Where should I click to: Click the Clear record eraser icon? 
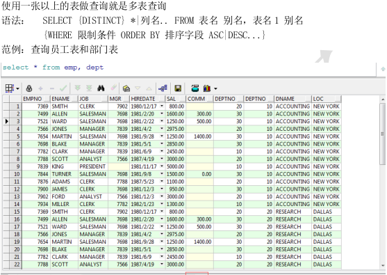tap(113, 87)
